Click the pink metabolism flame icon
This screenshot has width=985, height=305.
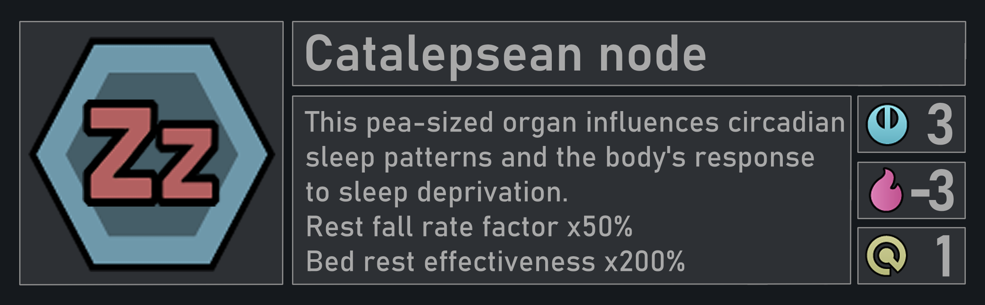[x=886, y=190]
